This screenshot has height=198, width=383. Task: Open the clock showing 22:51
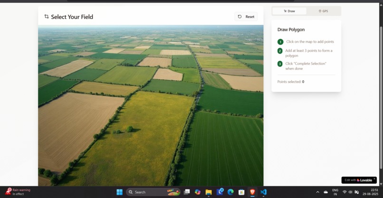point(370,192)
